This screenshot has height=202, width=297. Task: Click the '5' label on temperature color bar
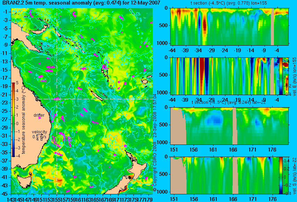pos(17,83)
